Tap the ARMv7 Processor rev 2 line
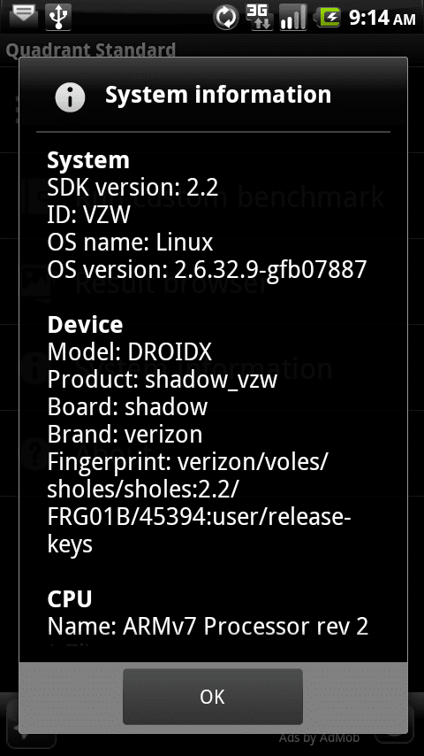 [x=208, y=627]
